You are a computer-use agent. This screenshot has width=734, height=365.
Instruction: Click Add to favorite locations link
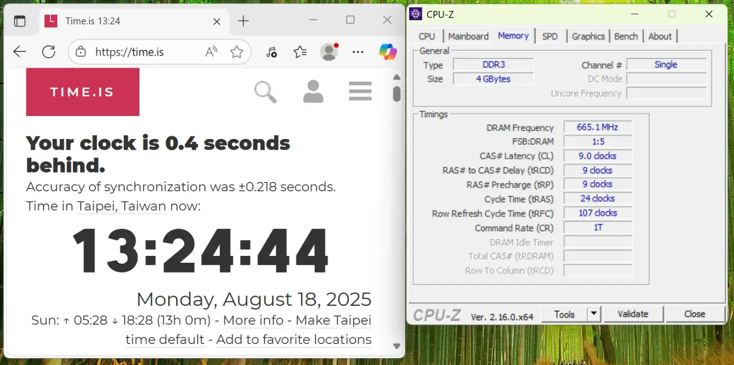point(294,339)
